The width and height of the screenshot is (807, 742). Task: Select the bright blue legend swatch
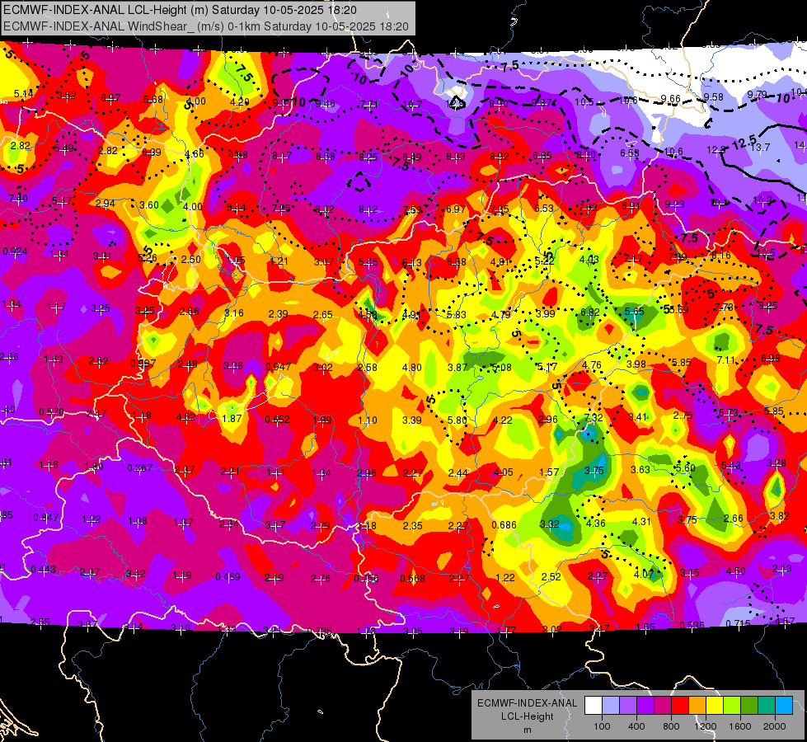(x=784, y=706)
